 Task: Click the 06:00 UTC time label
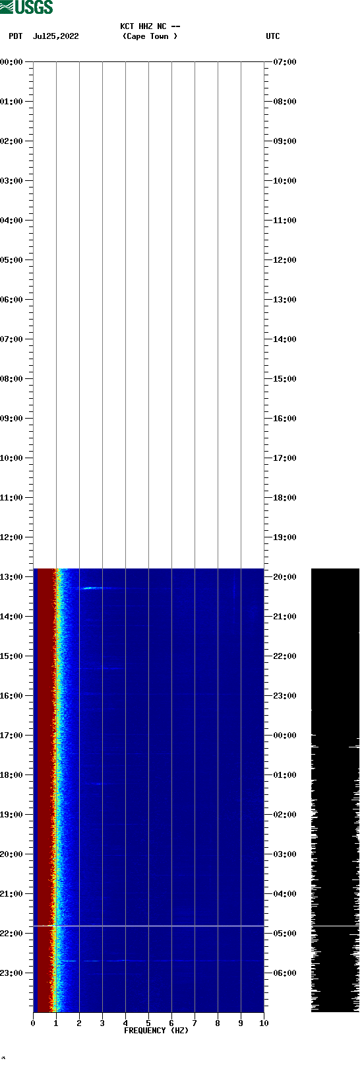tap(285, 973)
